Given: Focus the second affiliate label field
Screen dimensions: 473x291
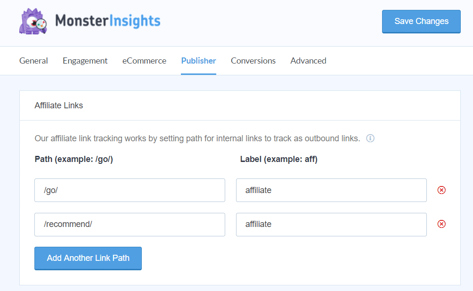Looking at the screenshot, I should tap(331, 224).
